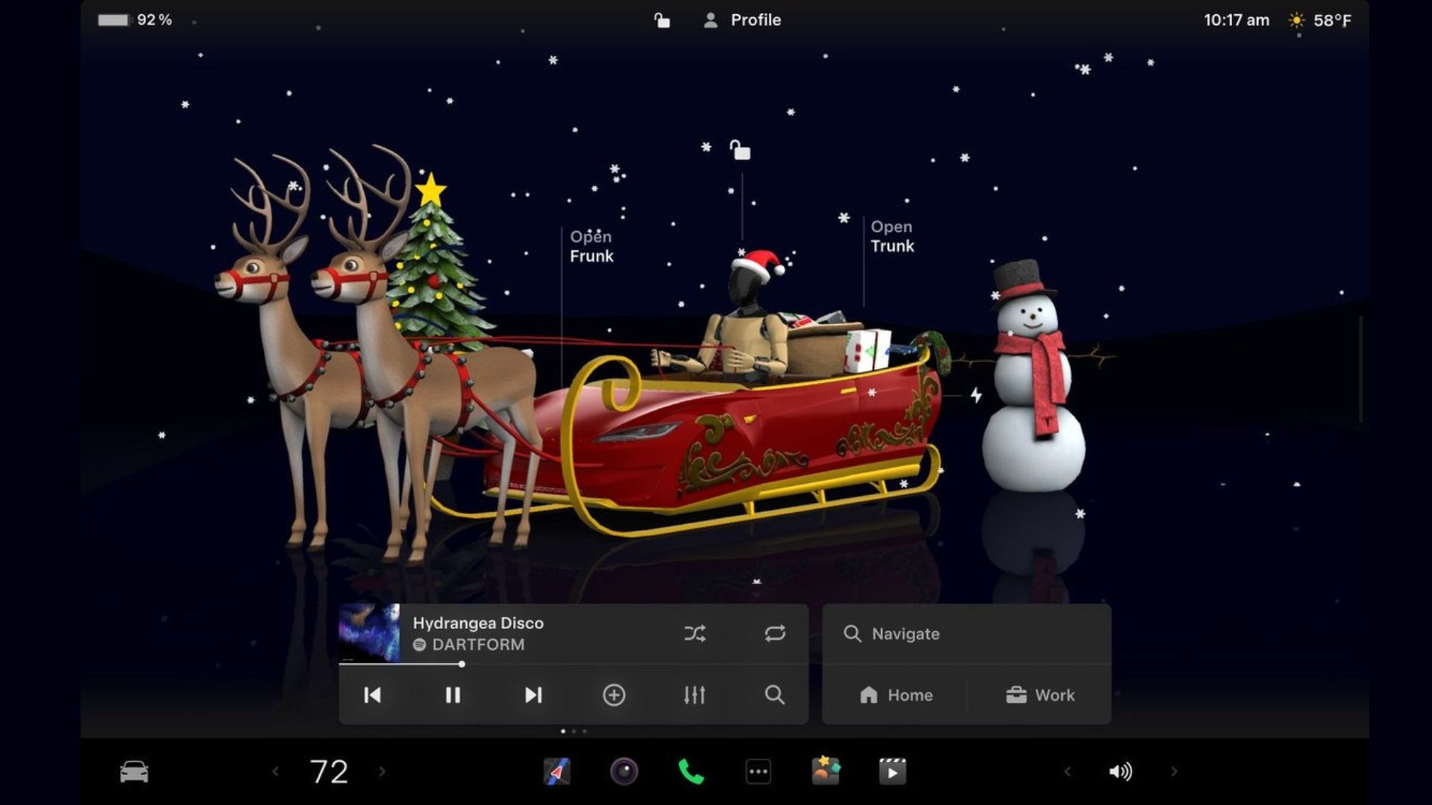
Task: Toggle the lock icon above the sleigh
Action: point(740,151)
